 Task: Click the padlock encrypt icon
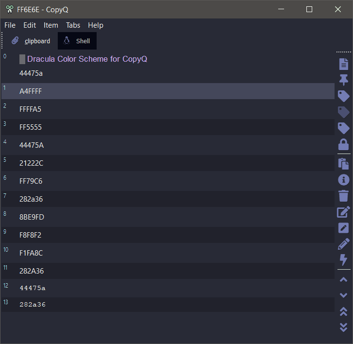[344, 144]
